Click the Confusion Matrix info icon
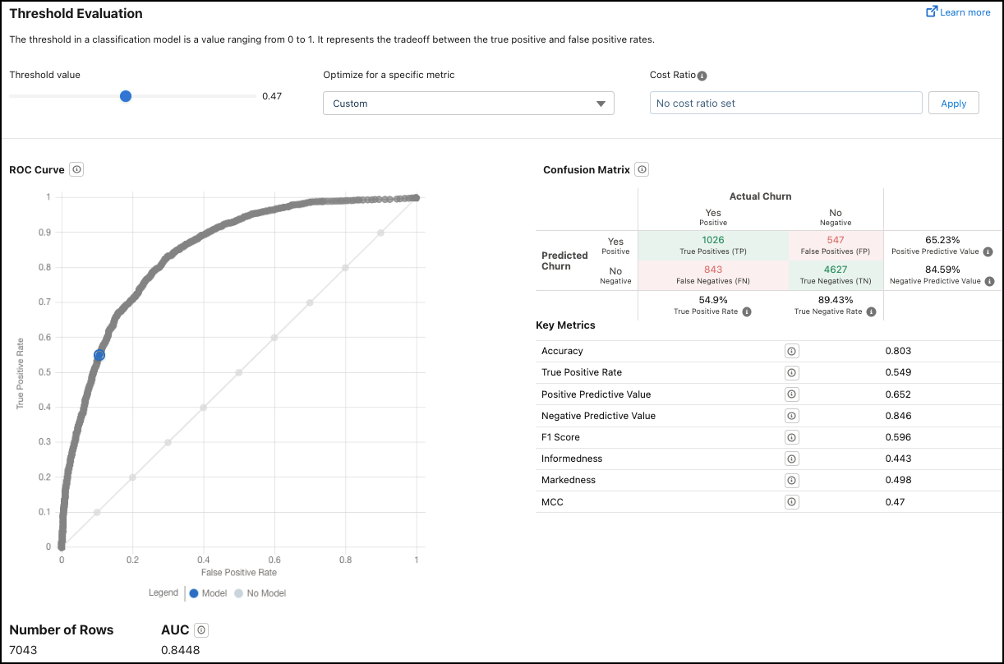 tap(642, 169)
